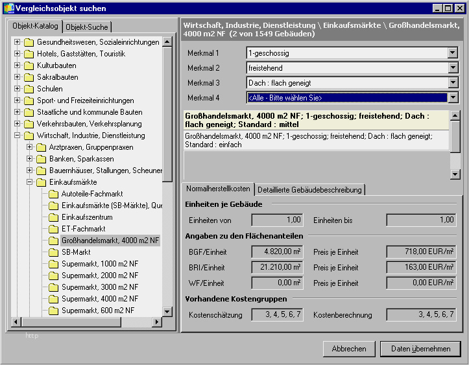Click the Kulturbauten folder icon
This screenshot has height=365, width=469.
29,65
